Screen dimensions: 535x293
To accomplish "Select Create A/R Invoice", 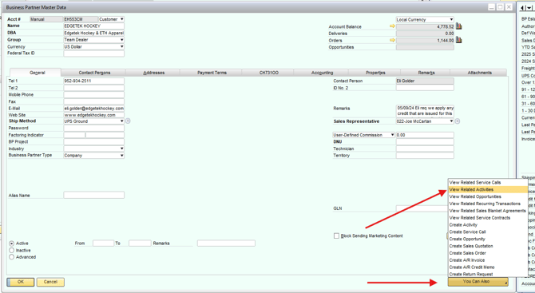I will (x=488, y=260).
